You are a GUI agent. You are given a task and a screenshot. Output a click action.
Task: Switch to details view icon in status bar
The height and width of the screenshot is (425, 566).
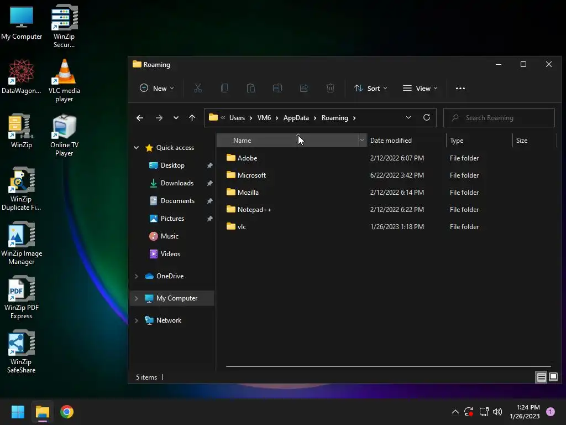click(542, 377)
